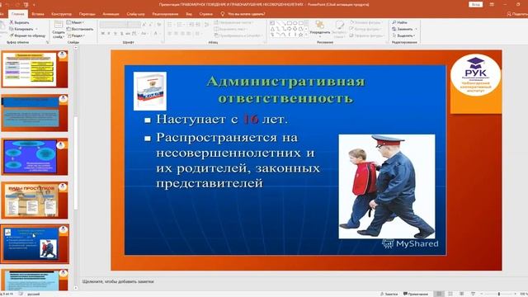Open the Review (Рецензирование) tab

[165, 14]
